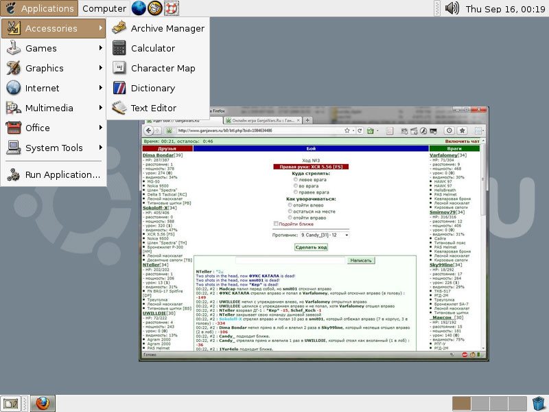Open Character Map from Accessories
549x412 pixels.
pos(158,68)
